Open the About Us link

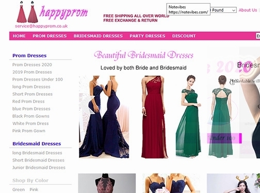tap(248, 10)
